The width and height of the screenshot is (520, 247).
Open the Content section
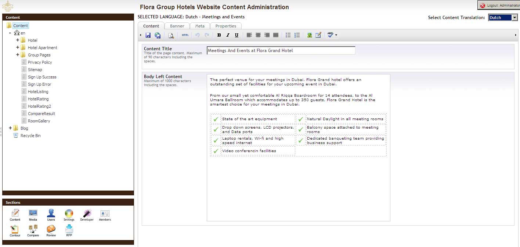coord(15,215)
